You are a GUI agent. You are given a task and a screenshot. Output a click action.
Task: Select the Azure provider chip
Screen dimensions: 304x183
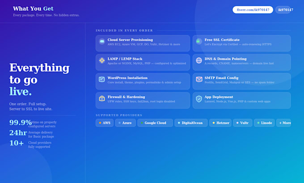coord(125,123)
